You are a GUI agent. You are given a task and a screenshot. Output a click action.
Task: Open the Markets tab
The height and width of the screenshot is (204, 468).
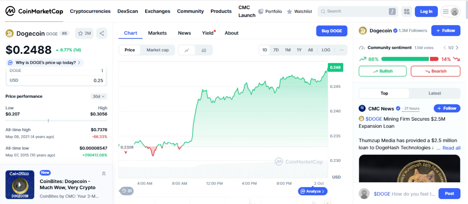[x=157, y=33]
